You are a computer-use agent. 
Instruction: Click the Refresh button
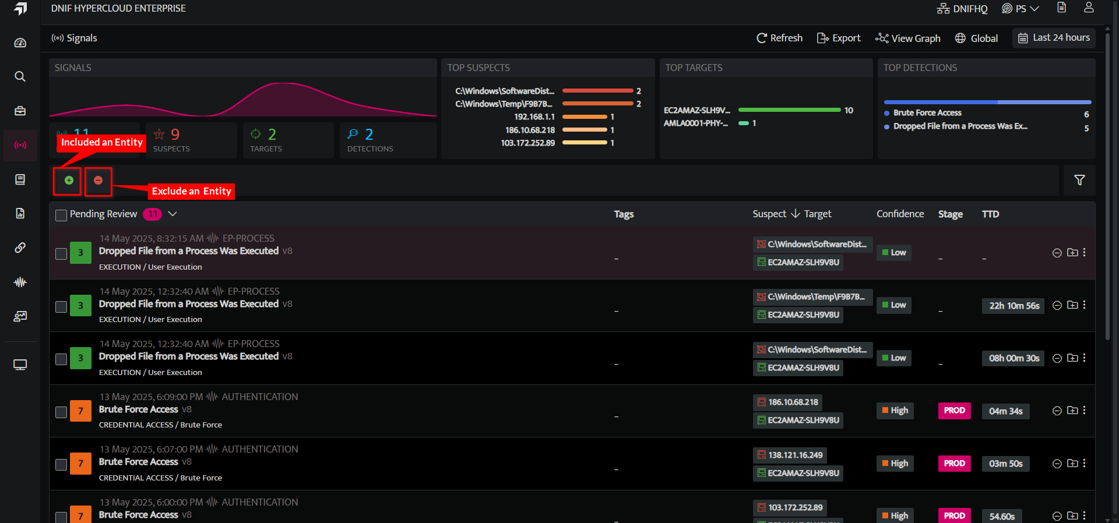click(x=779, y=38)
